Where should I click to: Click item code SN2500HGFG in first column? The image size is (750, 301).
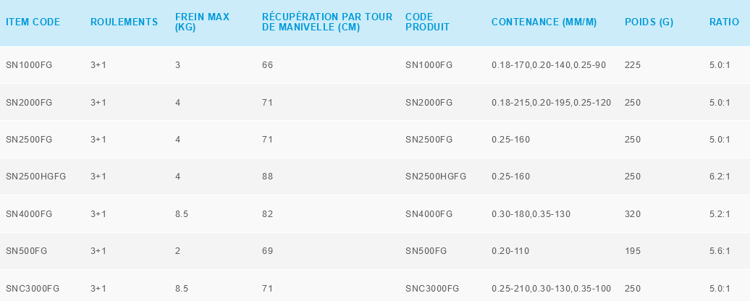(x=35, y=177)
